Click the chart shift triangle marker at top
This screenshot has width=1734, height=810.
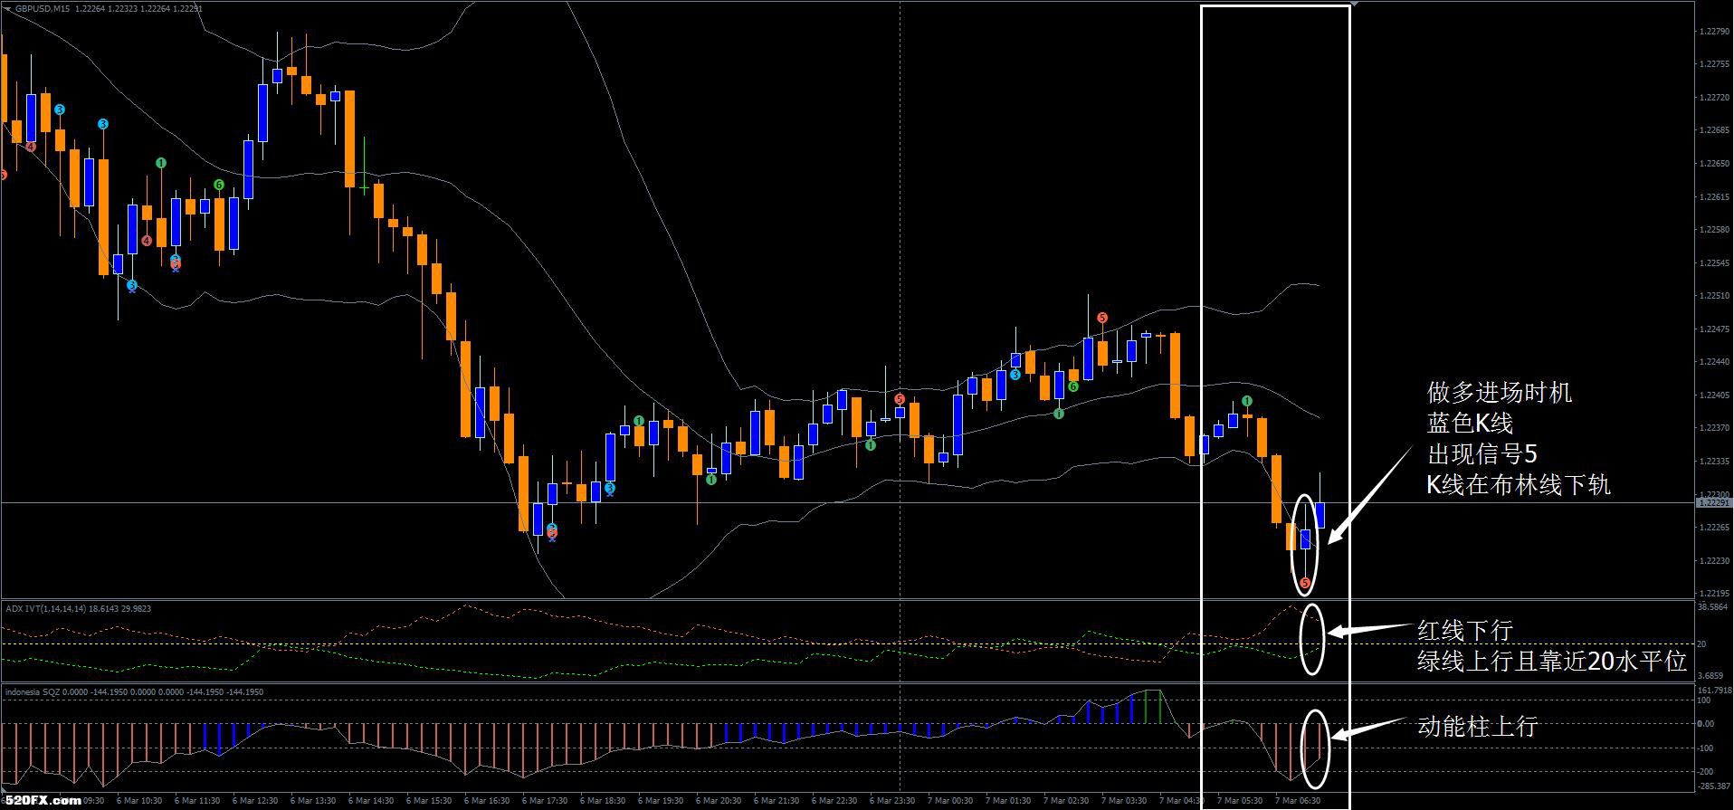(x=1355, y=5)
